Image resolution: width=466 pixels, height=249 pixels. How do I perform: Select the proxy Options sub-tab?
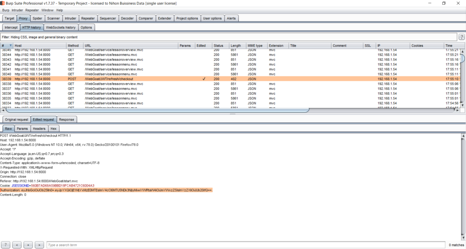86,27
